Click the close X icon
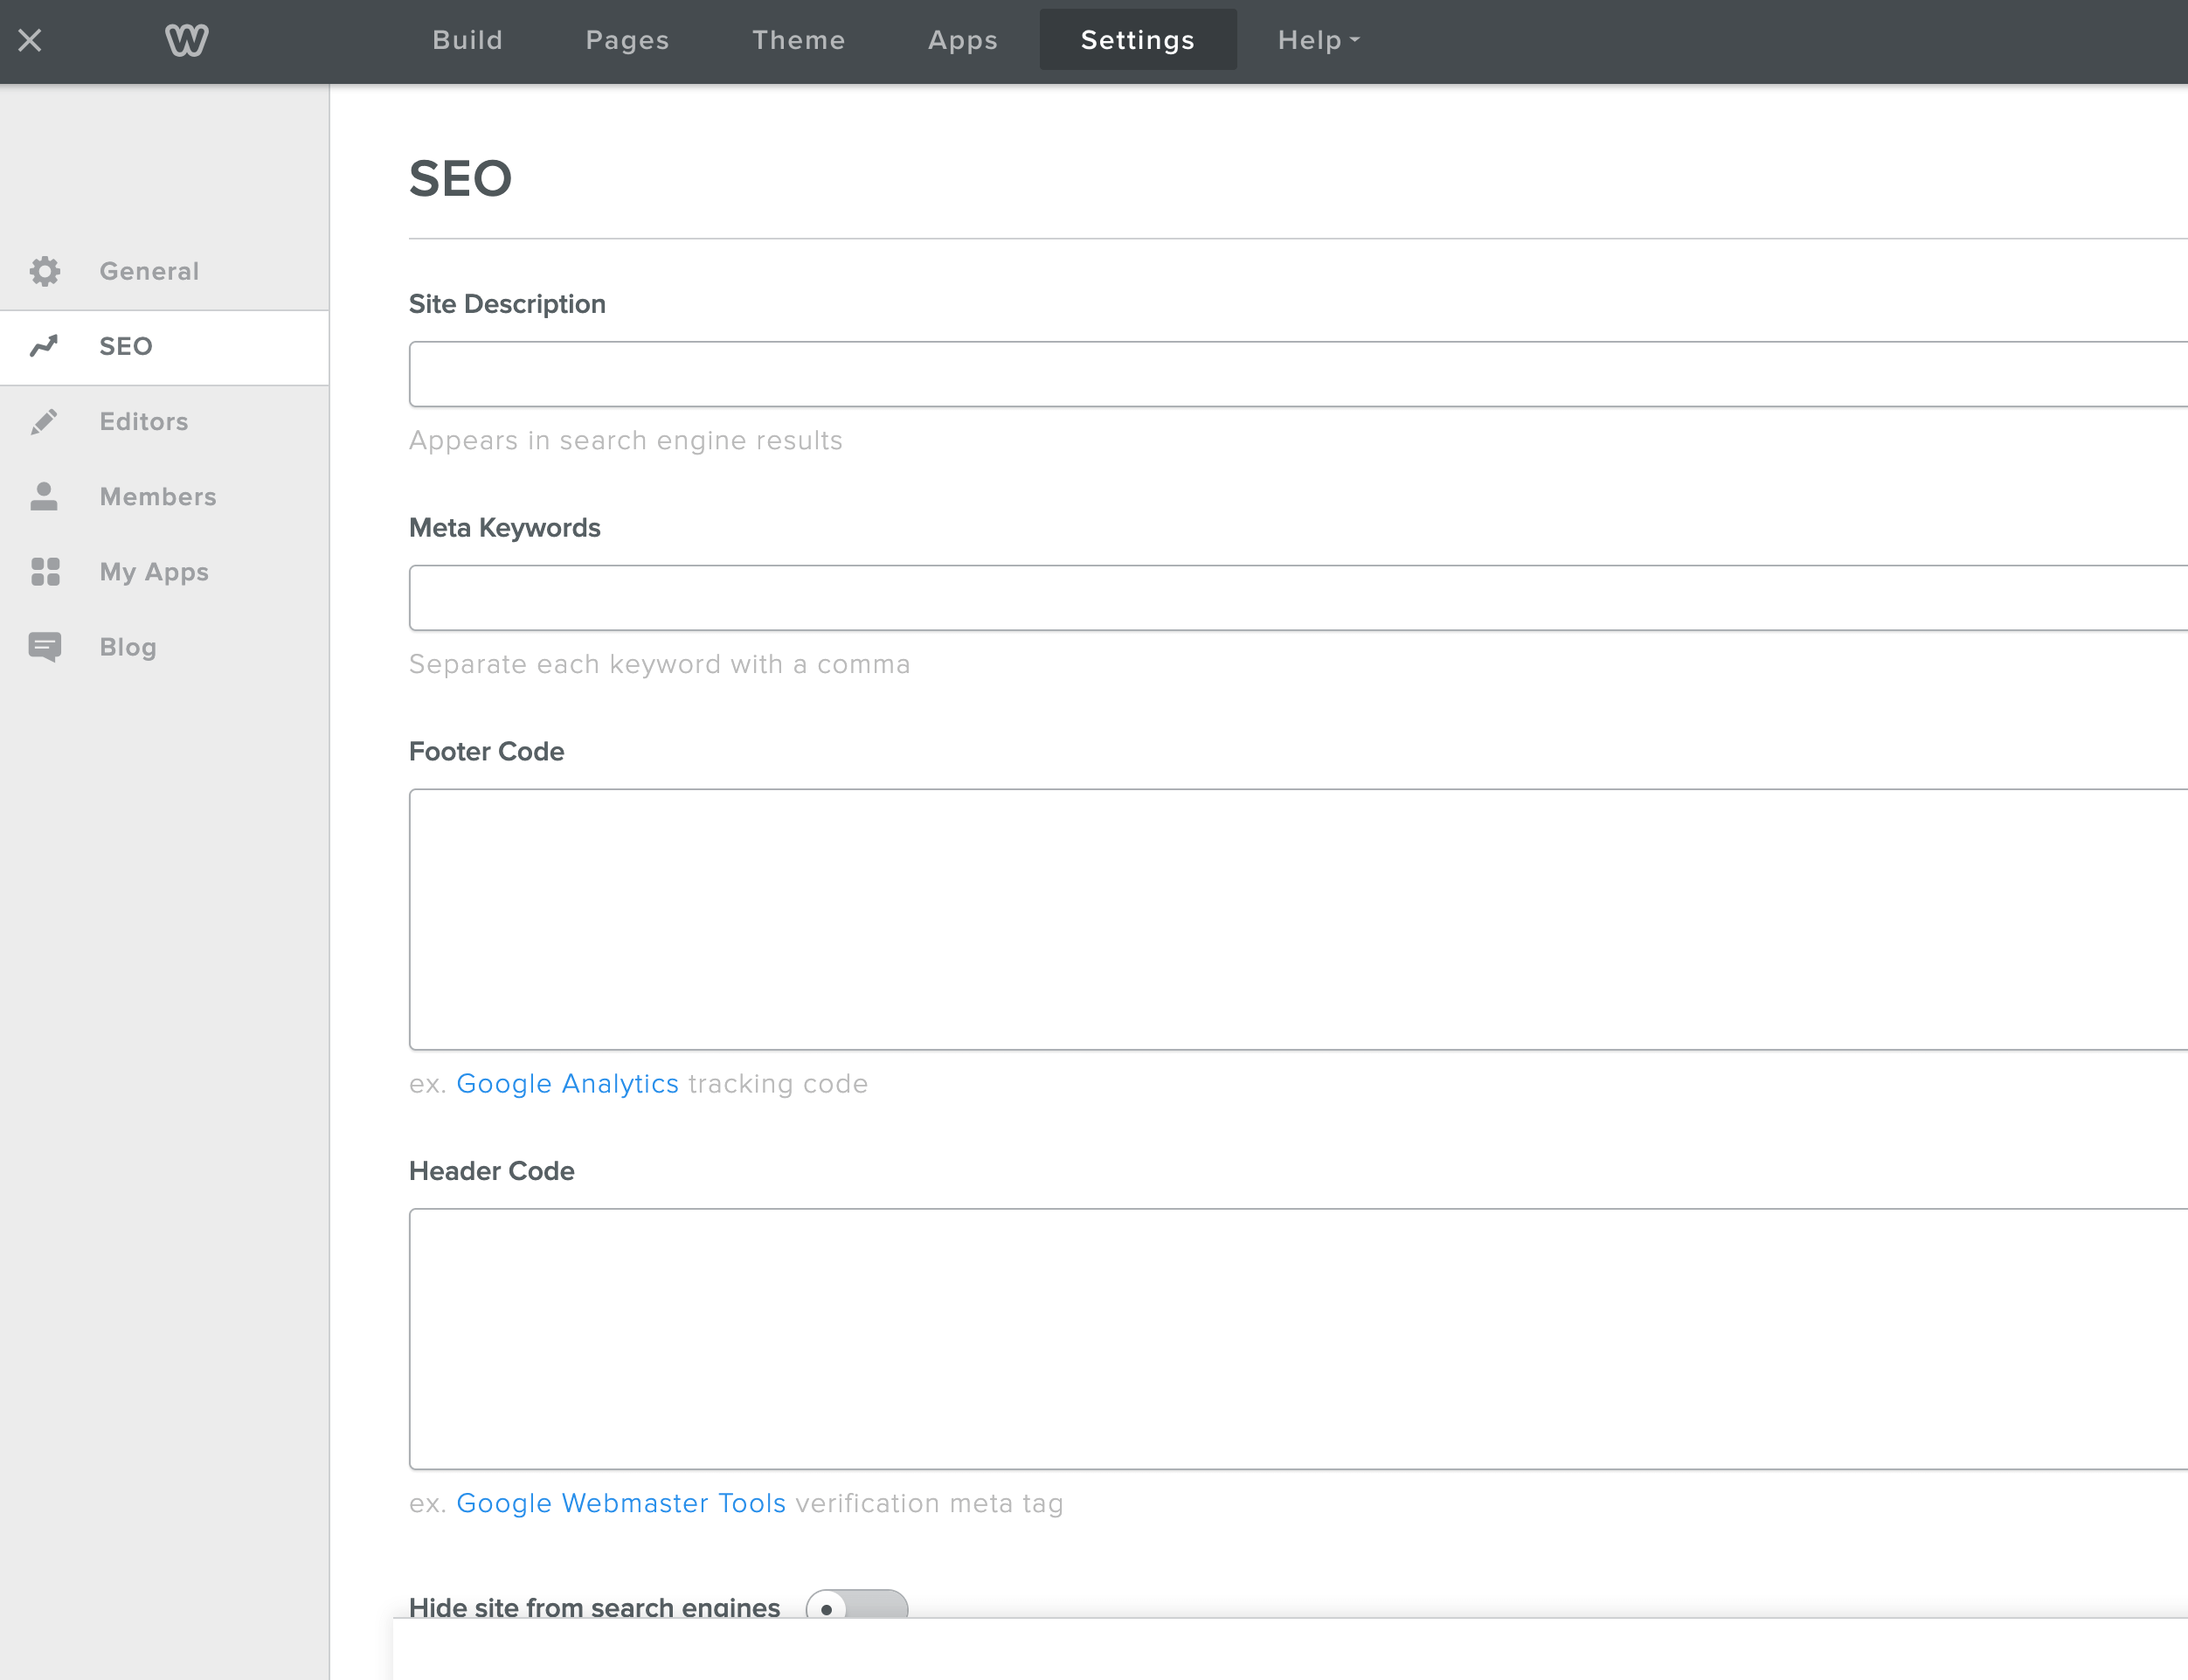 (31, 38)
